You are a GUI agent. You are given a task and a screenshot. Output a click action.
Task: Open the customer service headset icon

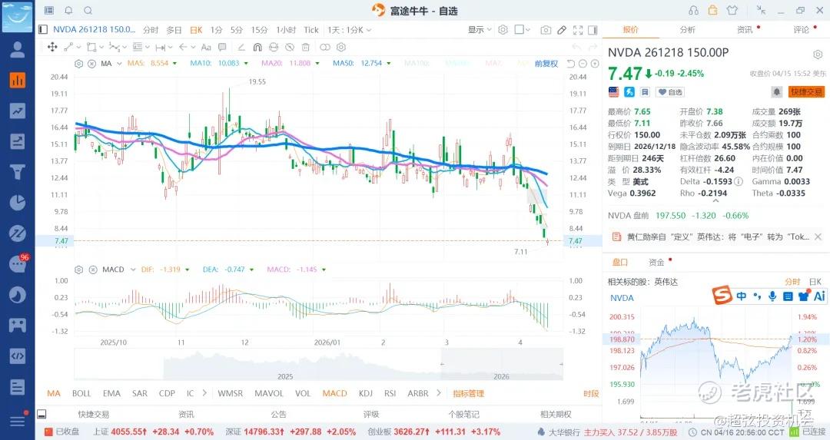point(693,10)
